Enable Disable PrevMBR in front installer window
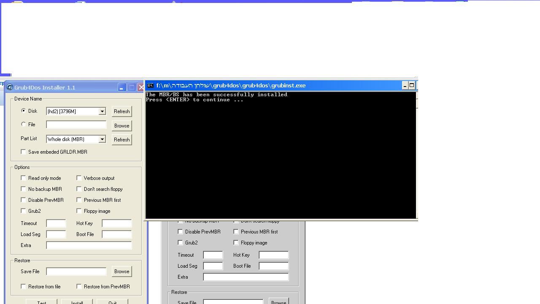This screenshot has height=304, width=540. click(x=24, y=200)
